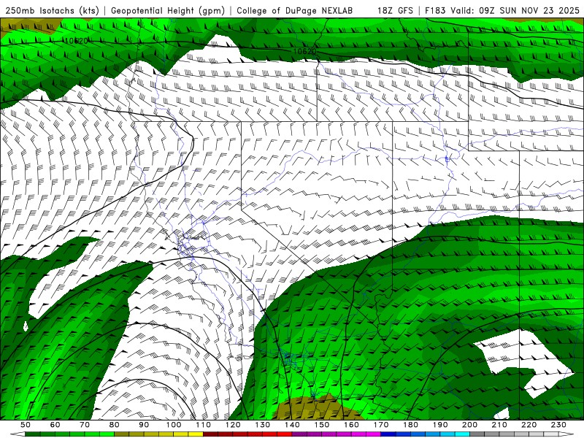584x438 pixels.
Task: Click the 120 knot color bar label
Action: (233, 425)
